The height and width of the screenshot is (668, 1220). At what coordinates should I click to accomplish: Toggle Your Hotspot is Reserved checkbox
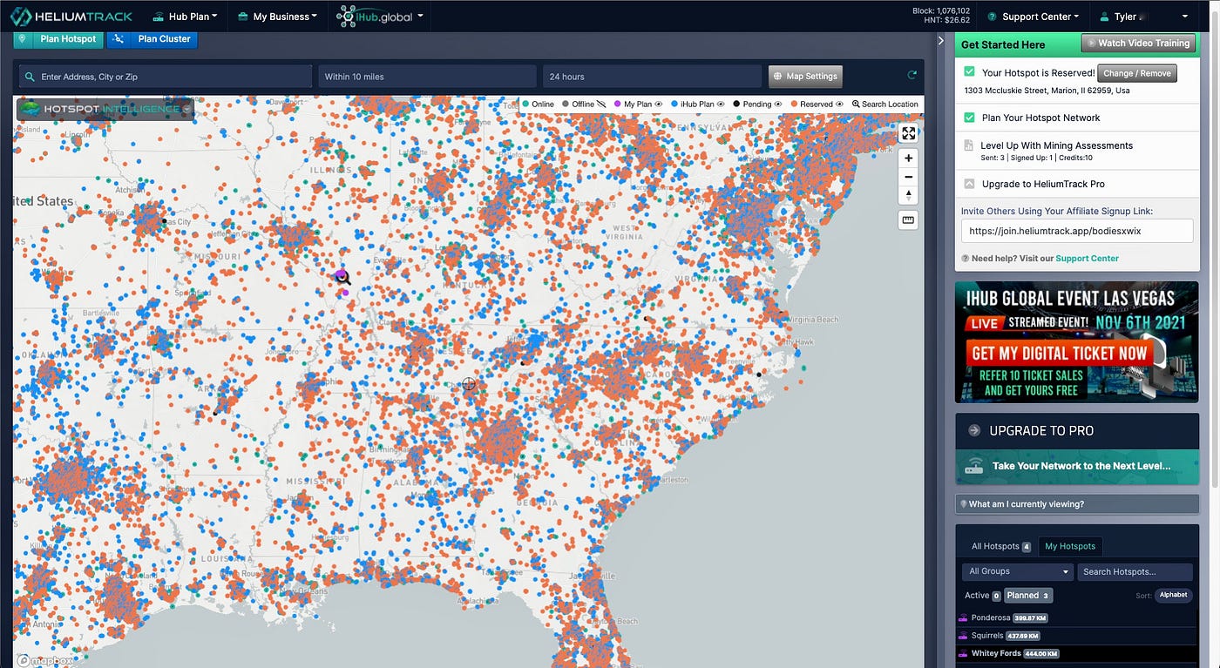click(969, 72)
